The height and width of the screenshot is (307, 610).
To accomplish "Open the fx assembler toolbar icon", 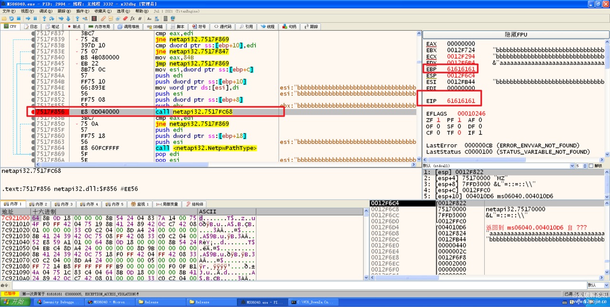I will click(x=132, y=18).
